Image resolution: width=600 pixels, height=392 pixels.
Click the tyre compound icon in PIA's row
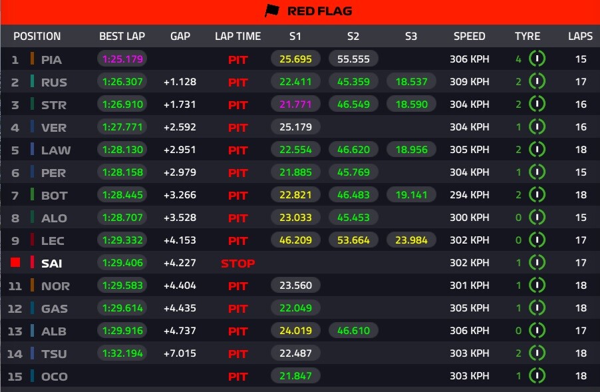tap(537, 59)
